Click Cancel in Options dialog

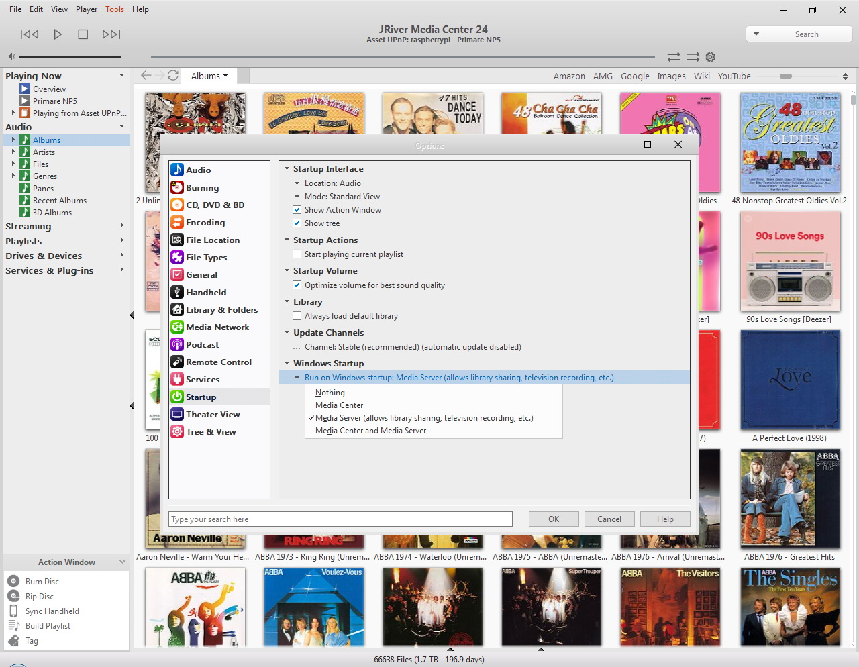click(x=609, y=519)
